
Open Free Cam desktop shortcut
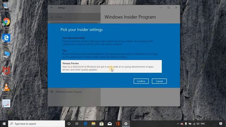[6, 105]
